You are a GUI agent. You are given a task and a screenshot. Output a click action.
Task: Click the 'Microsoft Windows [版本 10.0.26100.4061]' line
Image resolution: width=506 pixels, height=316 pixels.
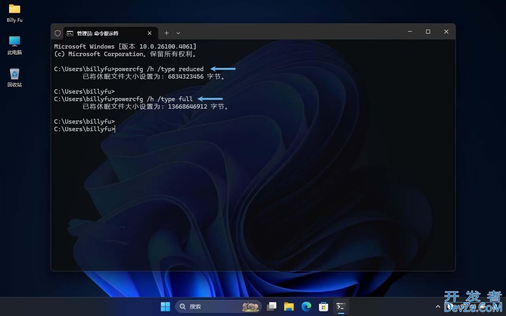[125, 47]
